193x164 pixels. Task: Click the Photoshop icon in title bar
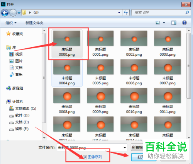pos(3,4)
